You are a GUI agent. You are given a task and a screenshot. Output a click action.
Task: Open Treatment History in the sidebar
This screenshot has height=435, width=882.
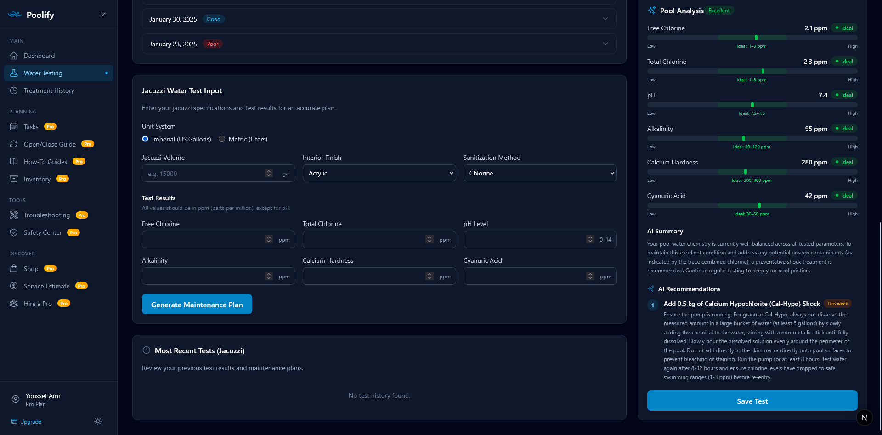coord(58,90)
